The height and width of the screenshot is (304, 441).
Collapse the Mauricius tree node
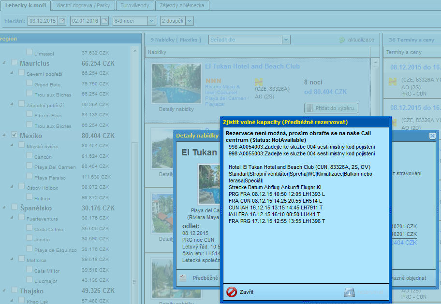click(4, 63)
